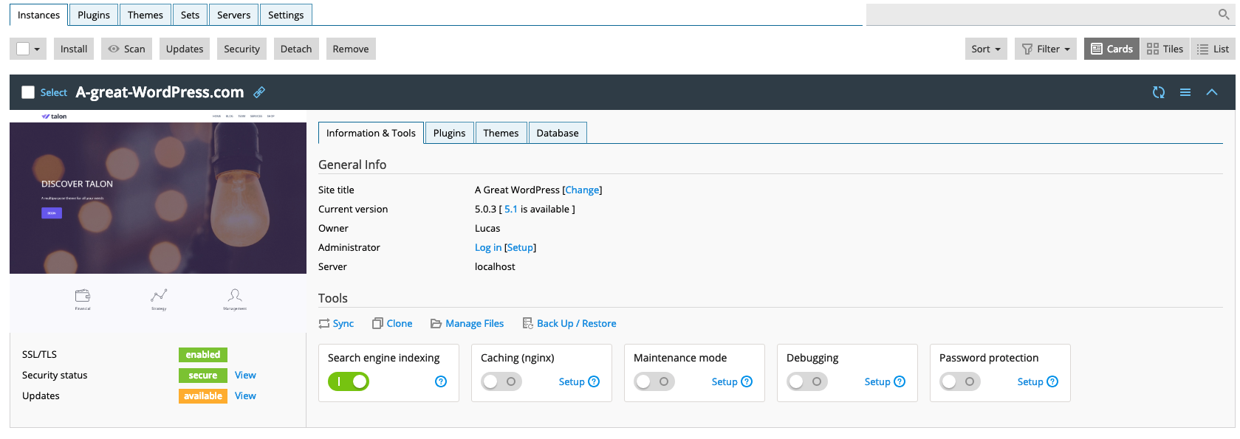Collapse the instance card with chevron

(x=1211, y=92)
